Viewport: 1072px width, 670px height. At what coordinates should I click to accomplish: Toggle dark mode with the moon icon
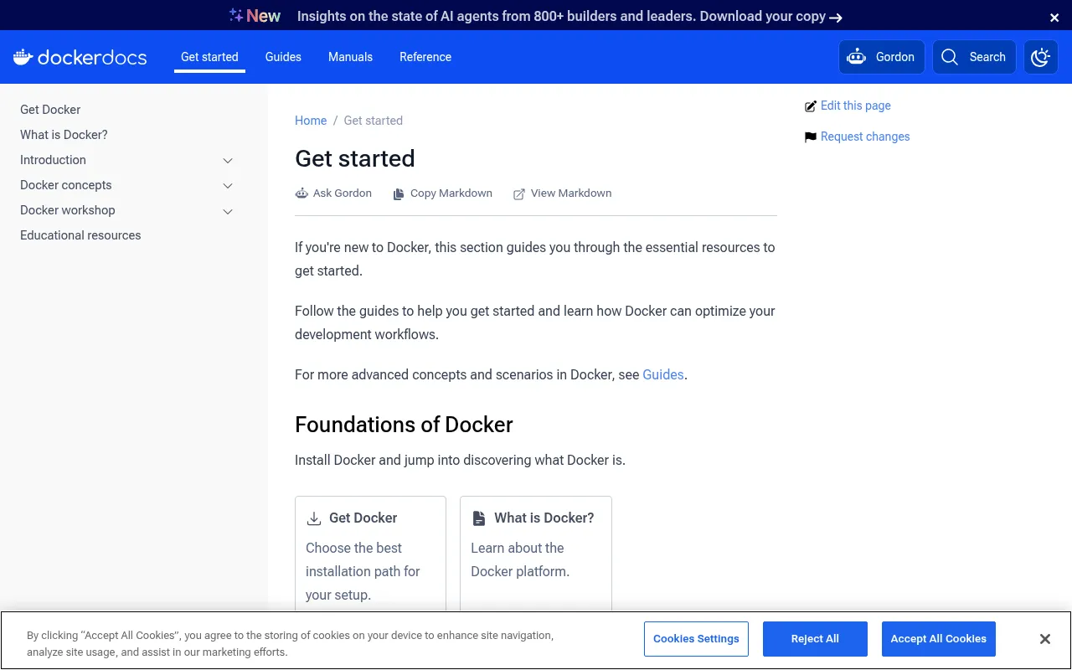pos(1041,57)
